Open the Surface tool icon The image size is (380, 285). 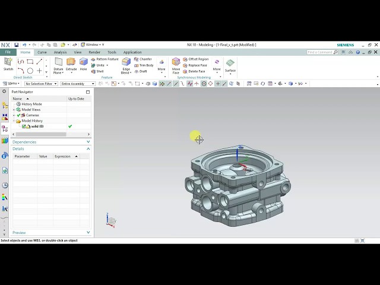tap(230, 63)
